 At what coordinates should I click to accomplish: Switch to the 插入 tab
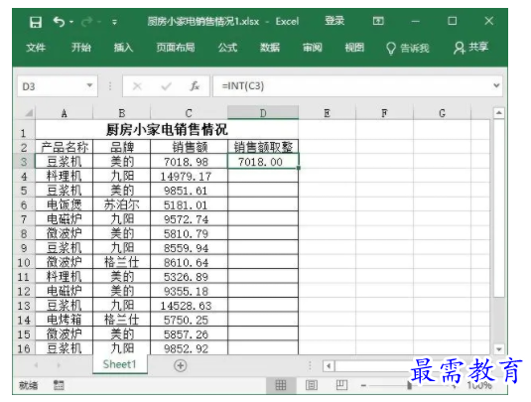click(x=124, y=48)
